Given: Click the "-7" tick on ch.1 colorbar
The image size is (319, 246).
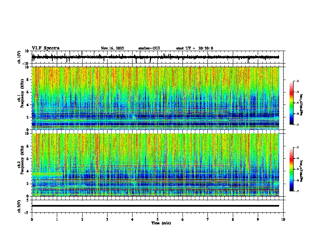Looking at the screenshot, I should [x=297, y=125].
